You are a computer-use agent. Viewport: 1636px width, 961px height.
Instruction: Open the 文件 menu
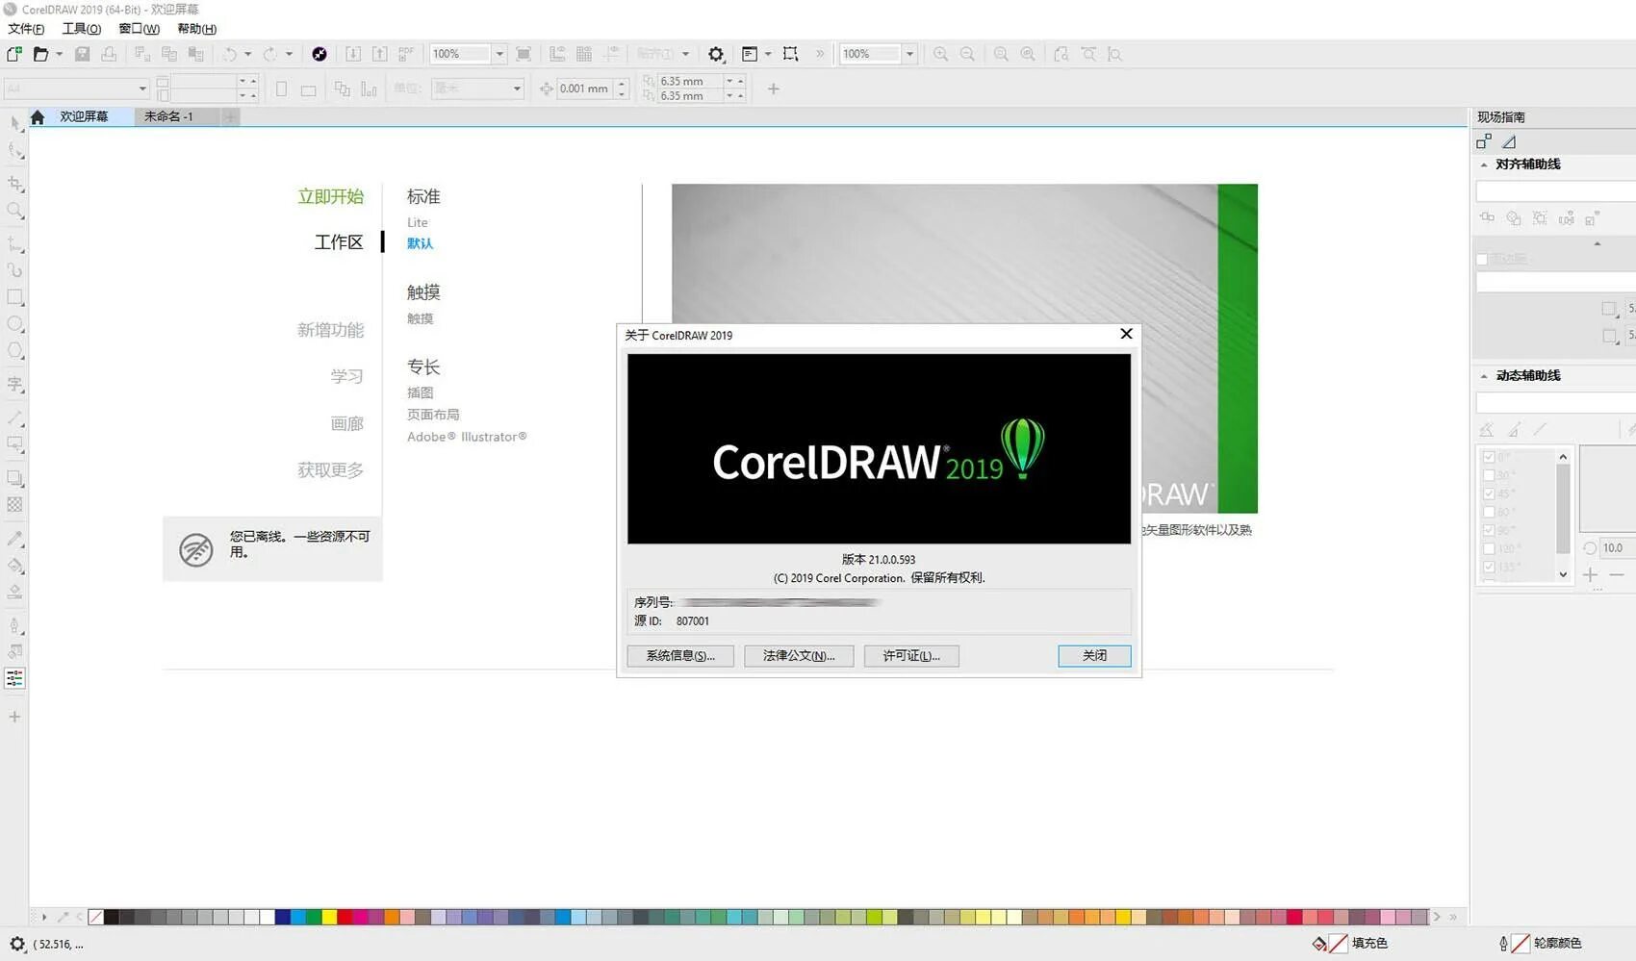pos(26,29)
